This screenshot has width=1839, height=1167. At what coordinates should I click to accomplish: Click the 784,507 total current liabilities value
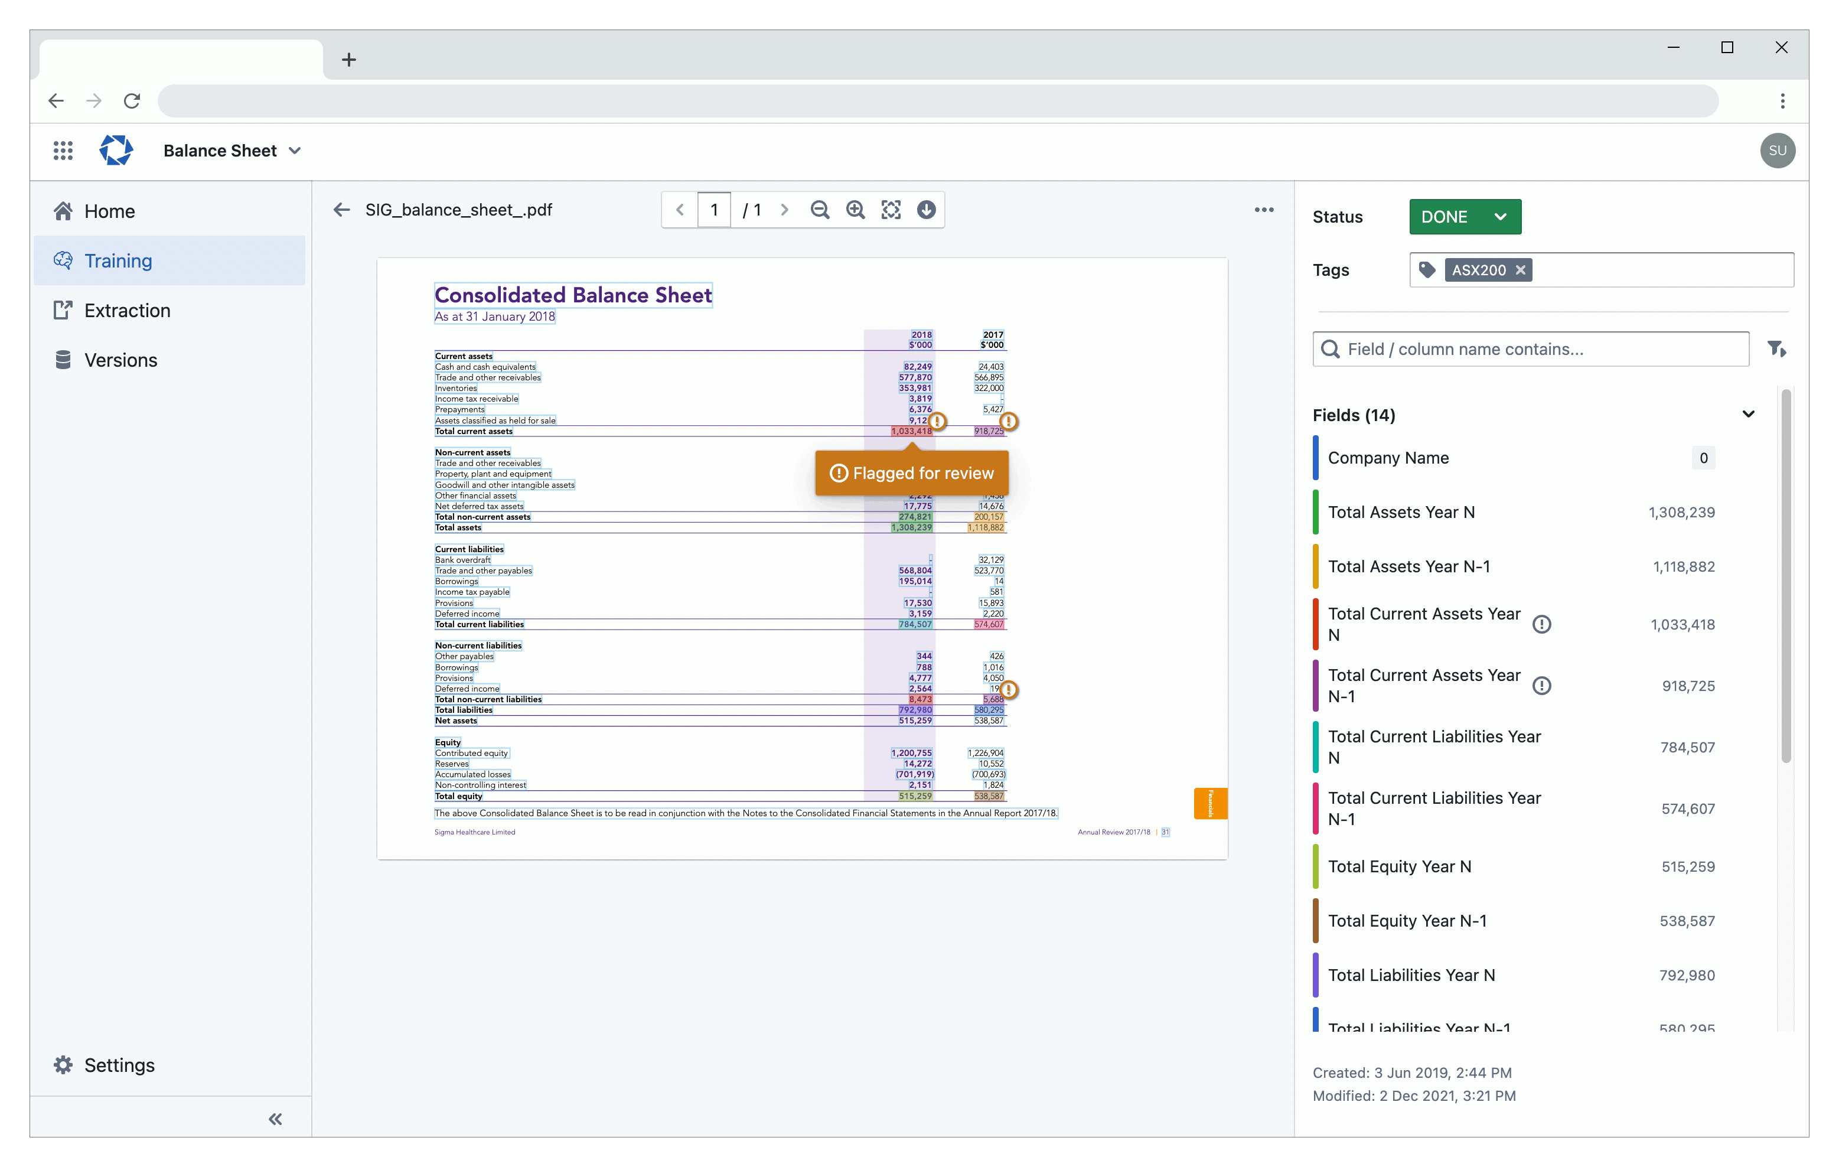pyautogui.click(x=915, y=624)
